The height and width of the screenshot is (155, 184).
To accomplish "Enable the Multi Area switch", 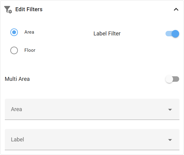I will 172,79.
